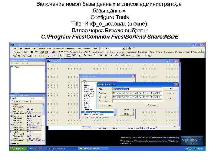Click the Toggle Form/Unit toolbar icon
The height and width of the screenshot is (164, 218).
(x=24, y=56)
